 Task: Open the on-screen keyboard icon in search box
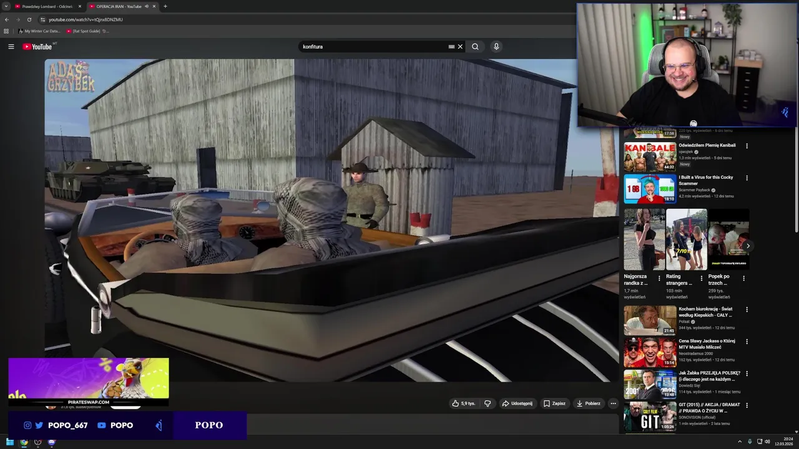coord(451,47)
